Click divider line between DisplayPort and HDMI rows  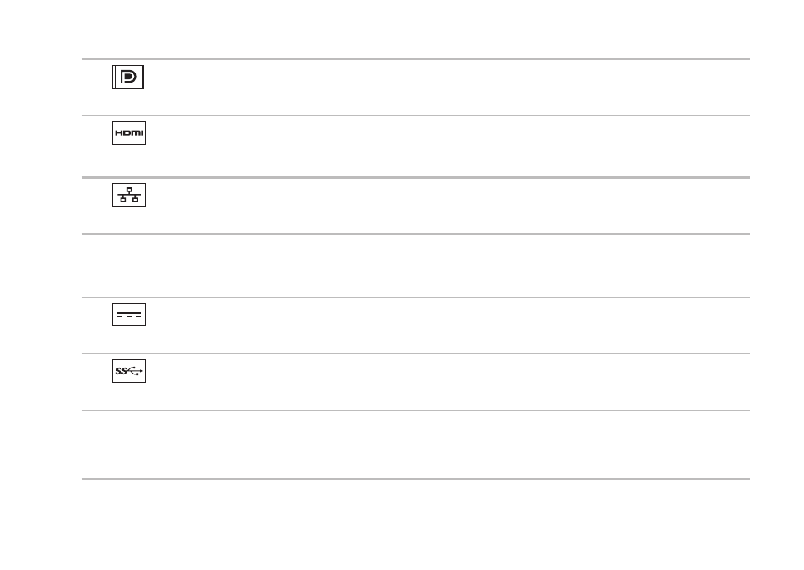pos(416,116)
